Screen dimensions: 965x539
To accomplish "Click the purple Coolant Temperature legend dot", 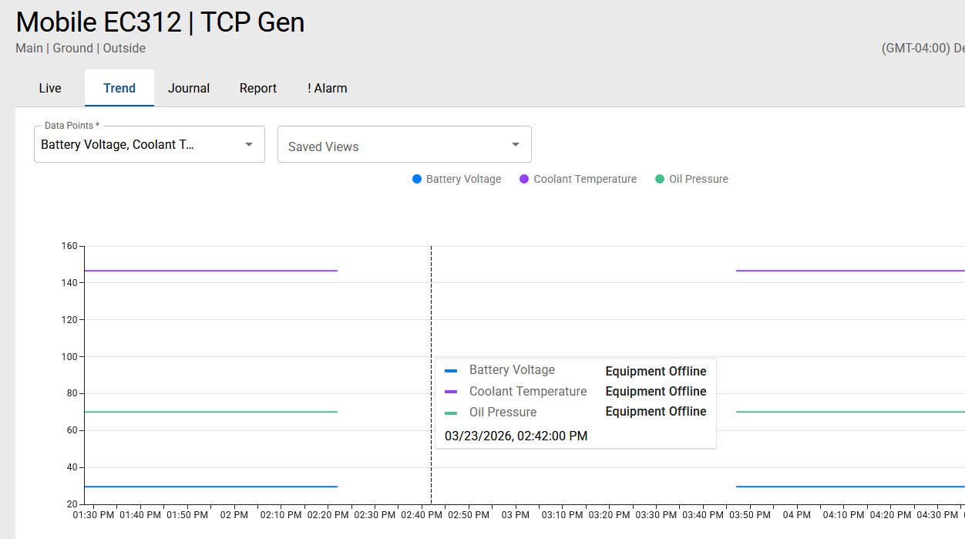I will coord(524,179).
